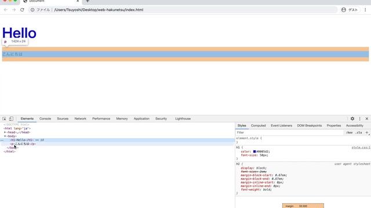Click the display: block declaration
Image resolution: width=371 pixels, height=208 pixels.
pyautogui.click(x=253, y=168)
